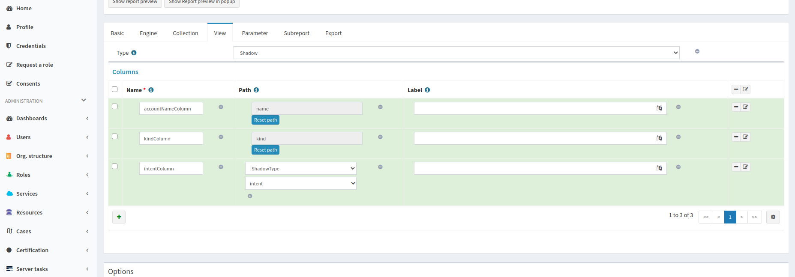Reset path for the name column

point(265,120)
